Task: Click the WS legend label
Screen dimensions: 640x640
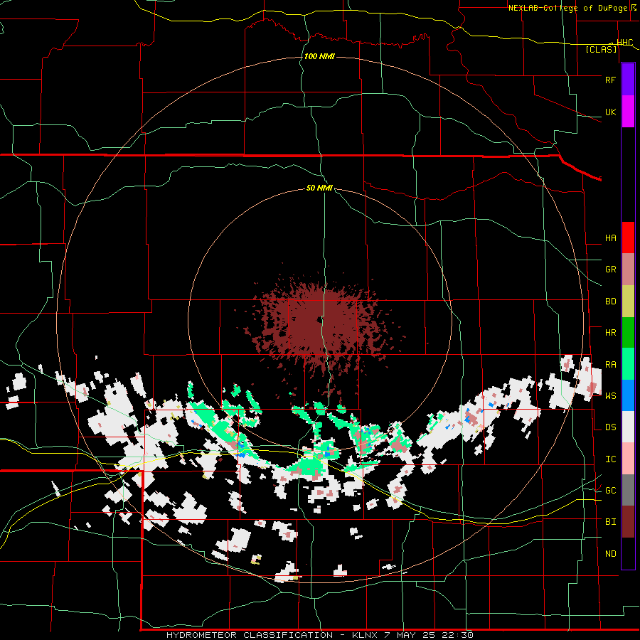Action: pyautogui.click(x=610, y=395)
